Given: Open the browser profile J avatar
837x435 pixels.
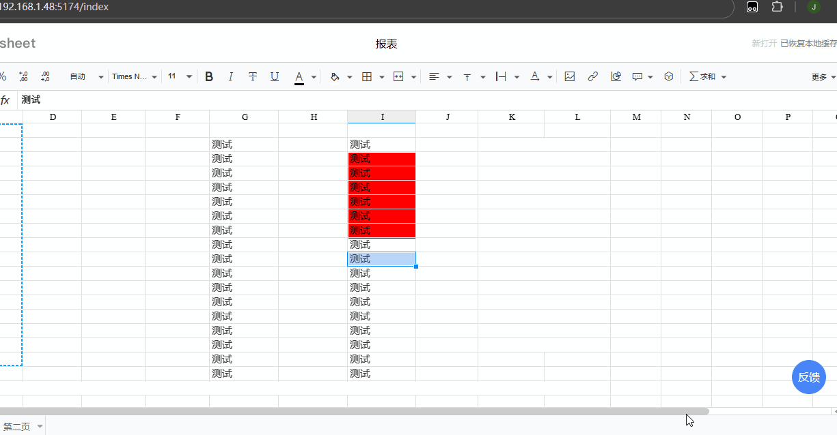Looking at the screenshot, I should pos(814,7).
